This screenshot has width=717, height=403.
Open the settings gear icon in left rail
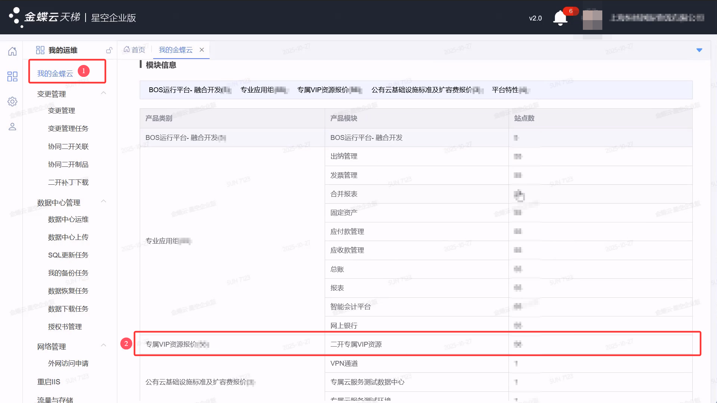click(12, 101)
